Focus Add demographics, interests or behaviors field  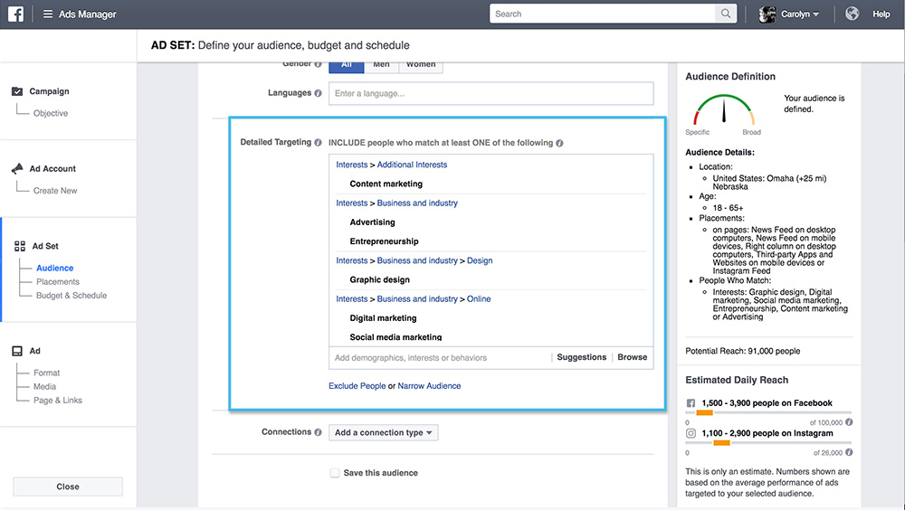pos(439,358)
